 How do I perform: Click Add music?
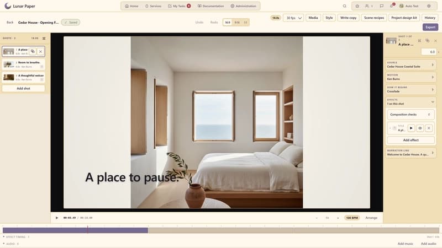click(x=406, y=244)
